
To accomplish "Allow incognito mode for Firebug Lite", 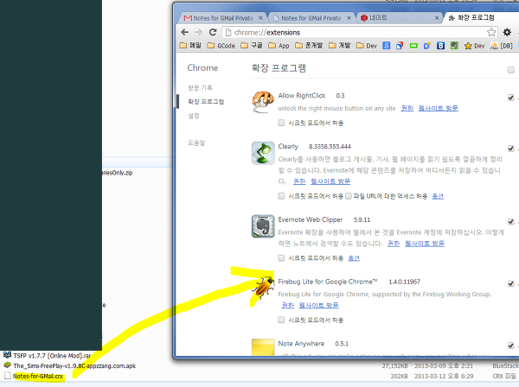I will [x=281, y=320].
